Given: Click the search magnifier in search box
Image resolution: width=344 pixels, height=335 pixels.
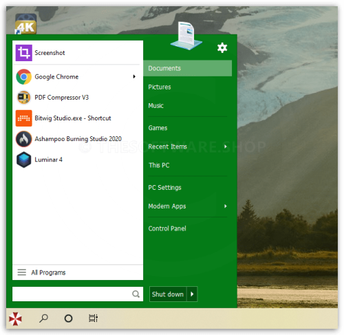Looking at the screenshot, I should (x=136, y=294).
